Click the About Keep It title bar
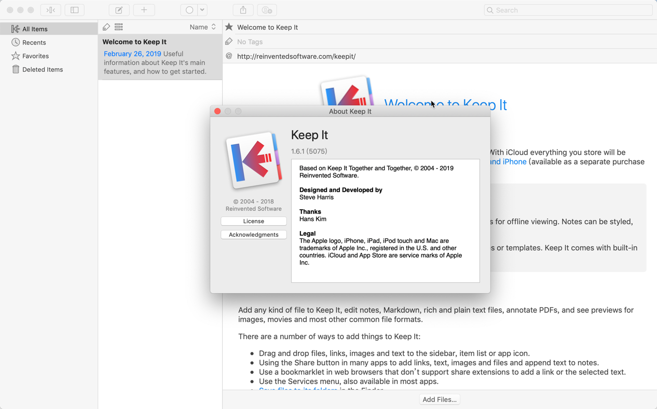The height and width of the screenshot is (409, 657). point(350,111)
